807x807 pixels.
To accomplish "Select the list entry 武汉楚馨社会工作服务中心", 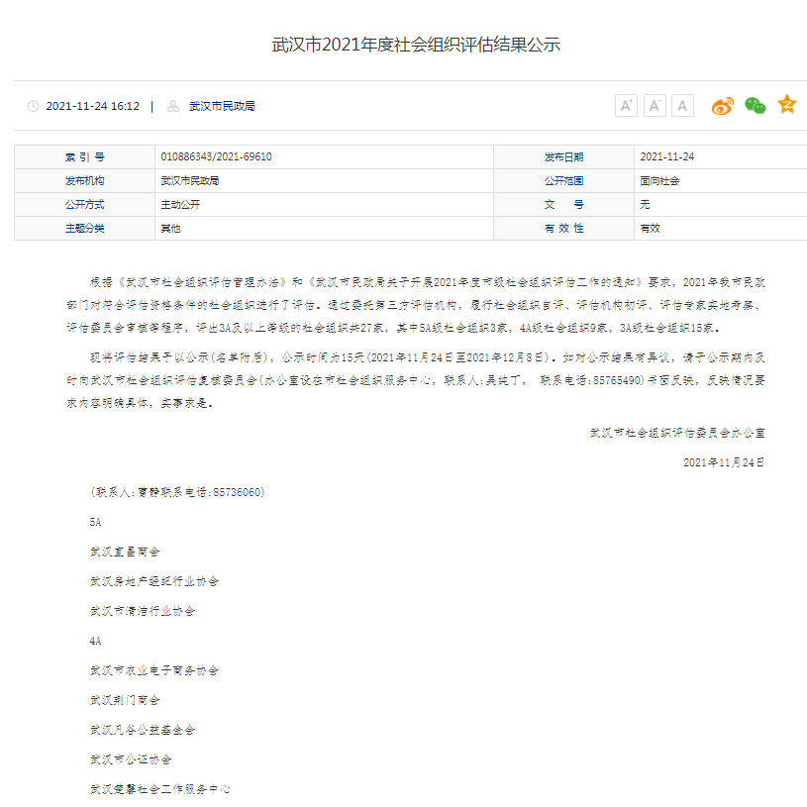I will tap(160, 789).
